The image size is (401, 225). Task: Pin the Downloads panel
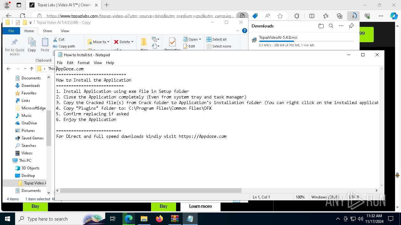[x=351, y=26]
